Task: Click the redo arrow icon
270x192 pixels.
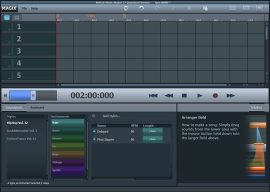Action: pyautogui.click(x=157, y=8)
